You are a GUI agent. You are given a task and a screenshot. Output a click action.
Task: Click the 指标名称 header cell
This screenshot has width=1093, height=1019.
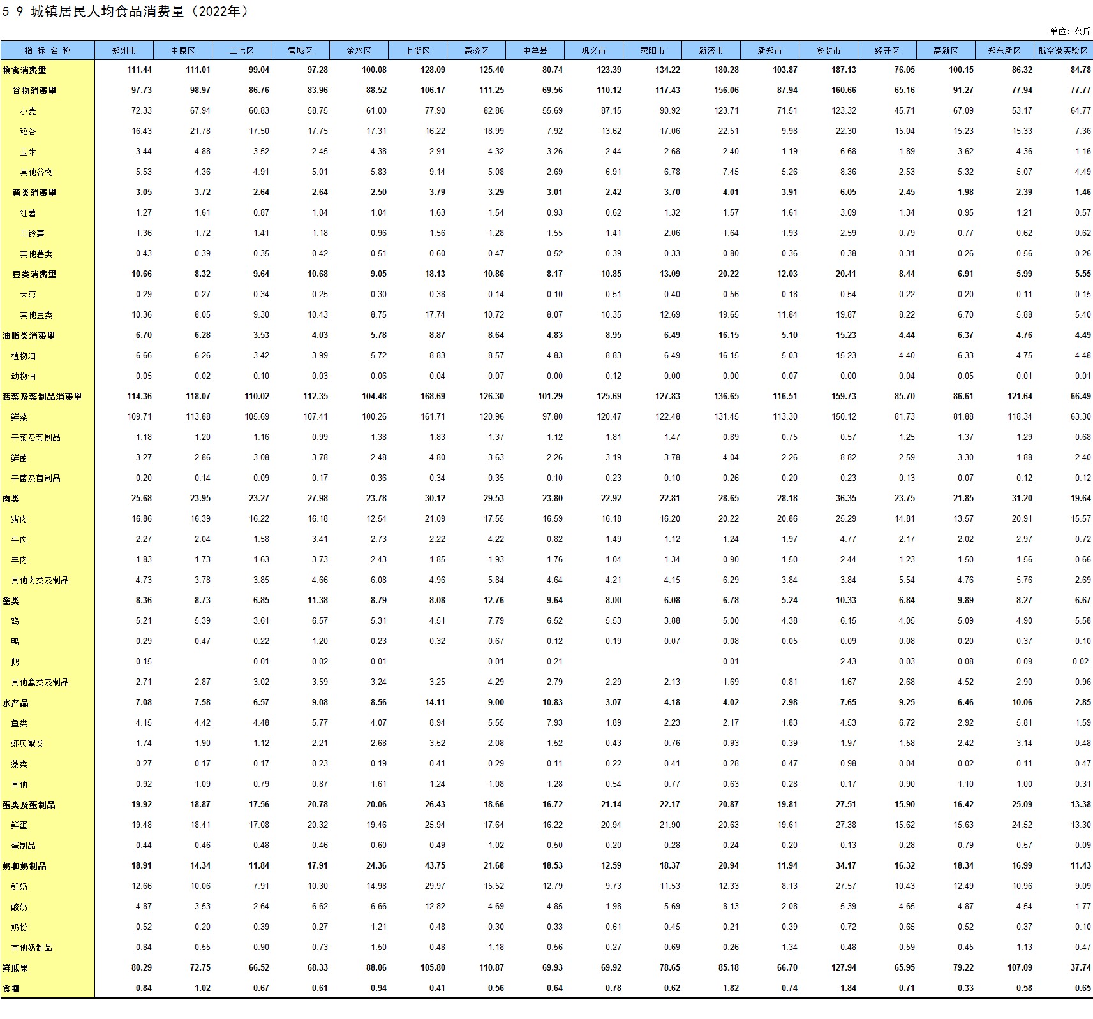48,50
